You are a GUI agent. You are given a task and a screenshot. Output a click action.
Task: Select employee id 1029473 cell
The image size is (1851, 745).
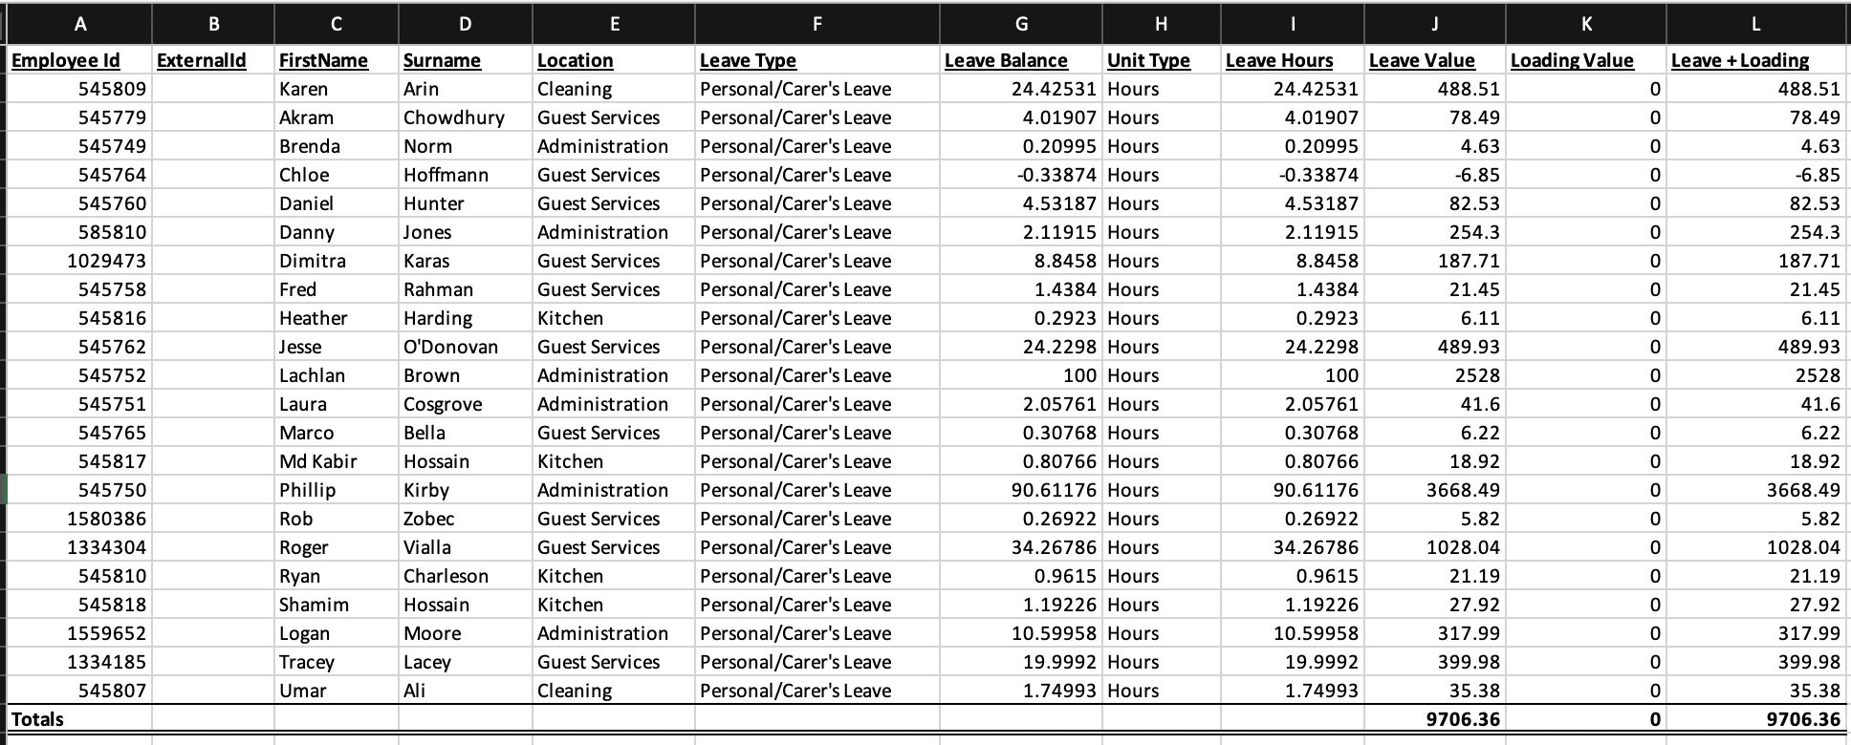pyautogui.click(x=79, y=261)
